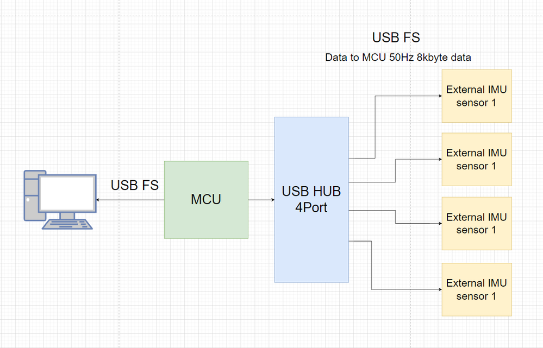
Task: Select the bottom External IMU sensor box
Action: click(x=476, y=289)
